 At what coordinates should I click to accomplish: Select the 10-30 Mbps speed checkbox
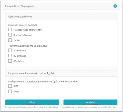[10, 50]
